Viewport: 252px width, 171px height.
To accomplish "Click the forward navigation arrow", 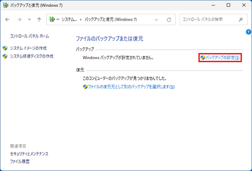I will pos(19,20).
